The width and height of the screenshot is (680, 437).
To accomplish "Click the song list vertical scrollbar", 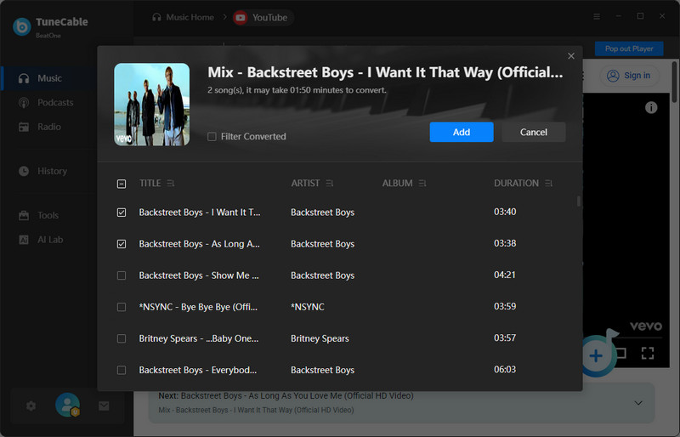I will [579, 202].
